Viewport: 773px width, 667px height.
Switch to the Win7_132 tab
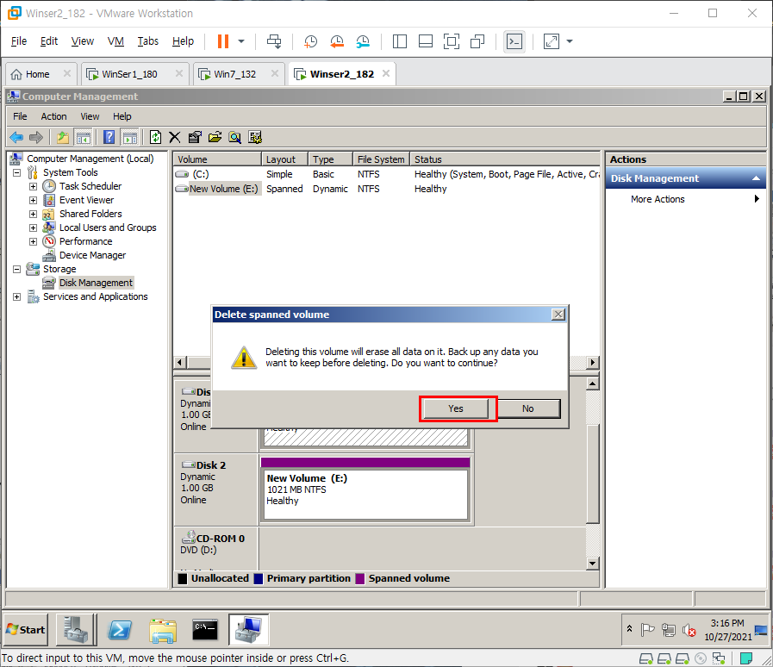tap(234, 74)
